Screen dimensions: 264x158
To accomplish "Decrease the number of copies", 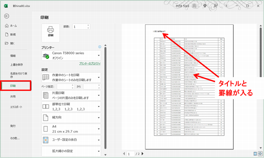I will coord(88,28).
